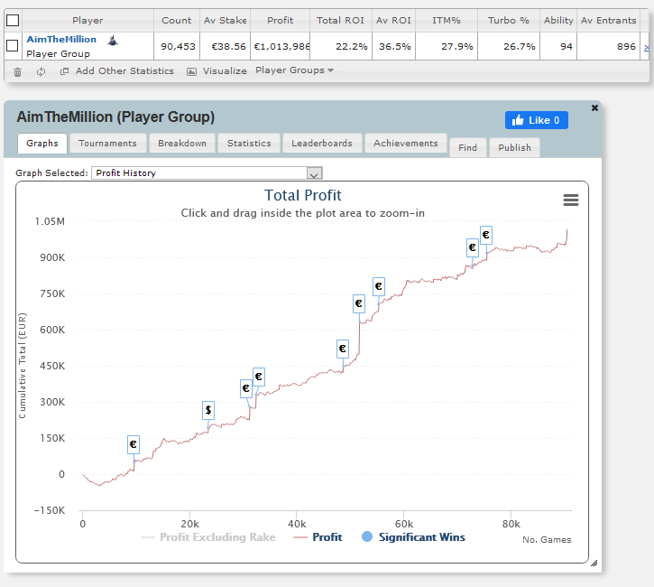Open the Find tab
654x587 pixels.
tap(467, 148)
